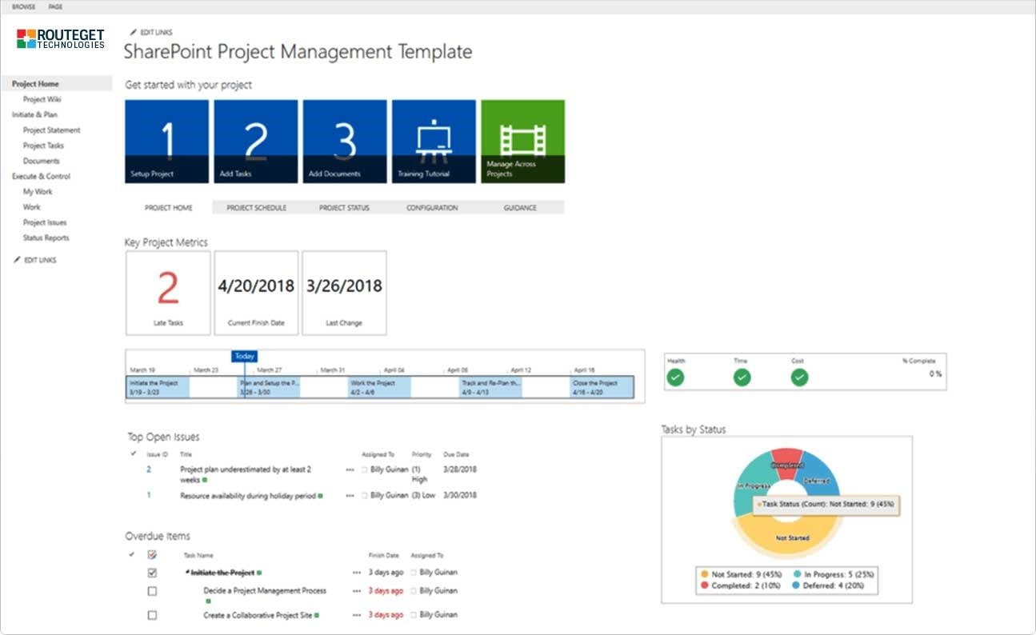Open the Add Tasks tile
This screenshot has height=635, width=1036.
[256, 142]
